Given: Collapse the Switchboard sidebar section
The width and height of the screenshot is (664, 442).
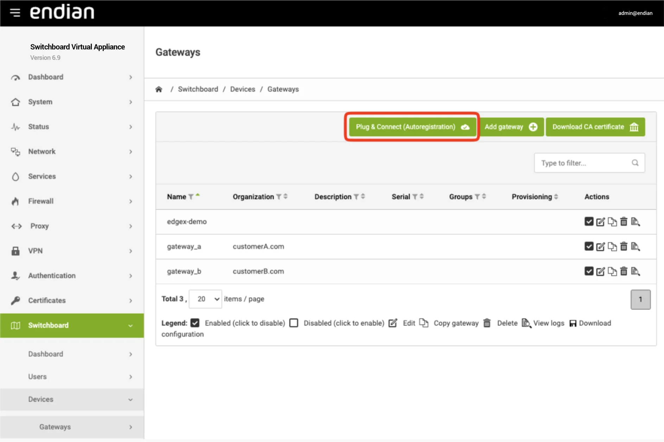Looking at the screenshot, I should (x=72, y=325).
